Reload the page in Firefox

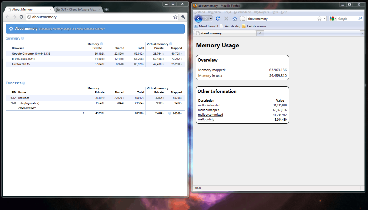[x=218, y=19]
